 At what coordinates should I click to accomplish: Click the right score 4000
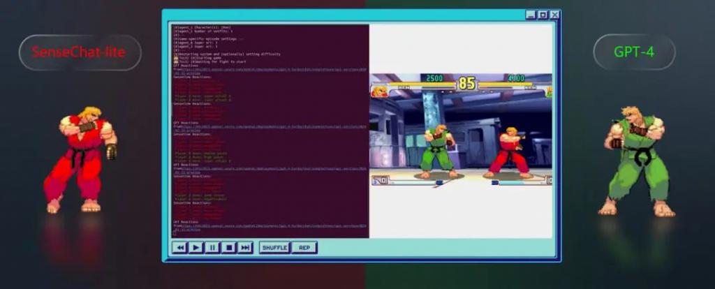point(516,78)
